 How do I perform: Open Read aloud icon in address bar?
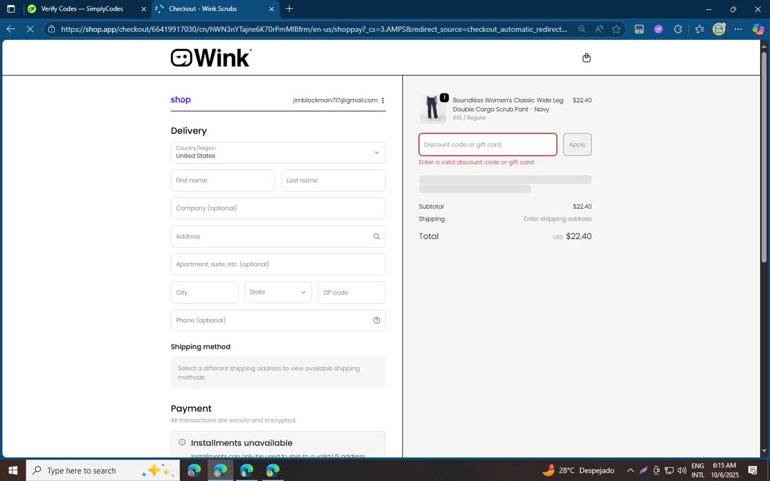click(x=599, y=29)
